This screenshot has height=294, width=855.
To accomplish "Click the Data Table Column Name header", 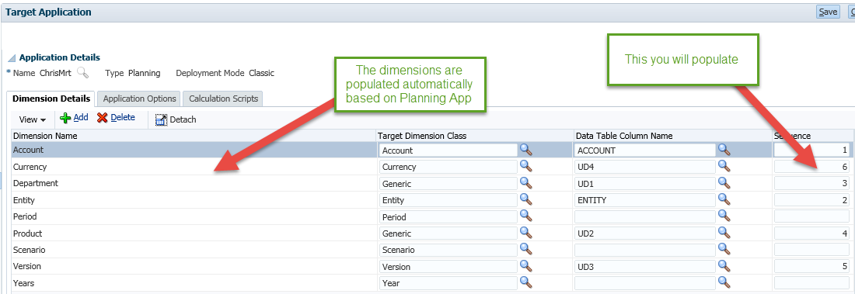I will pyautogui.click(x=624, y=136).
